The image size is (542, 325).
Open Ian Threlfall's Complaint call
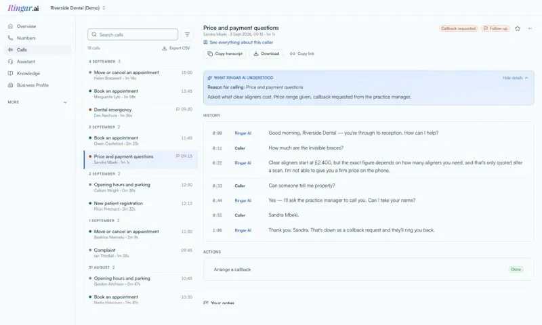pyautogui.click(x=141, y=253)
